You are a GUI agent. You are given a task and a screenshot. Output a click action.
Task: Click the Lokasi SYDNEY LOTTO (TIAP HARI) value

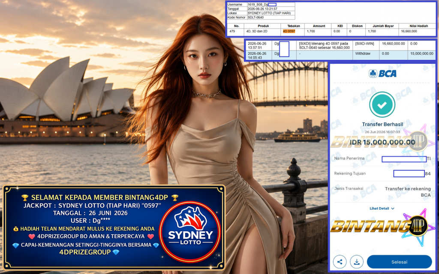pyautogui.click(x=269, y=13)
